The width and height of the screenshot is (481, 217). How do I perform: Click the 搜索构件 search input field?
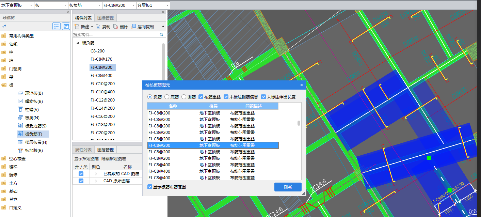tap(116, 35)
